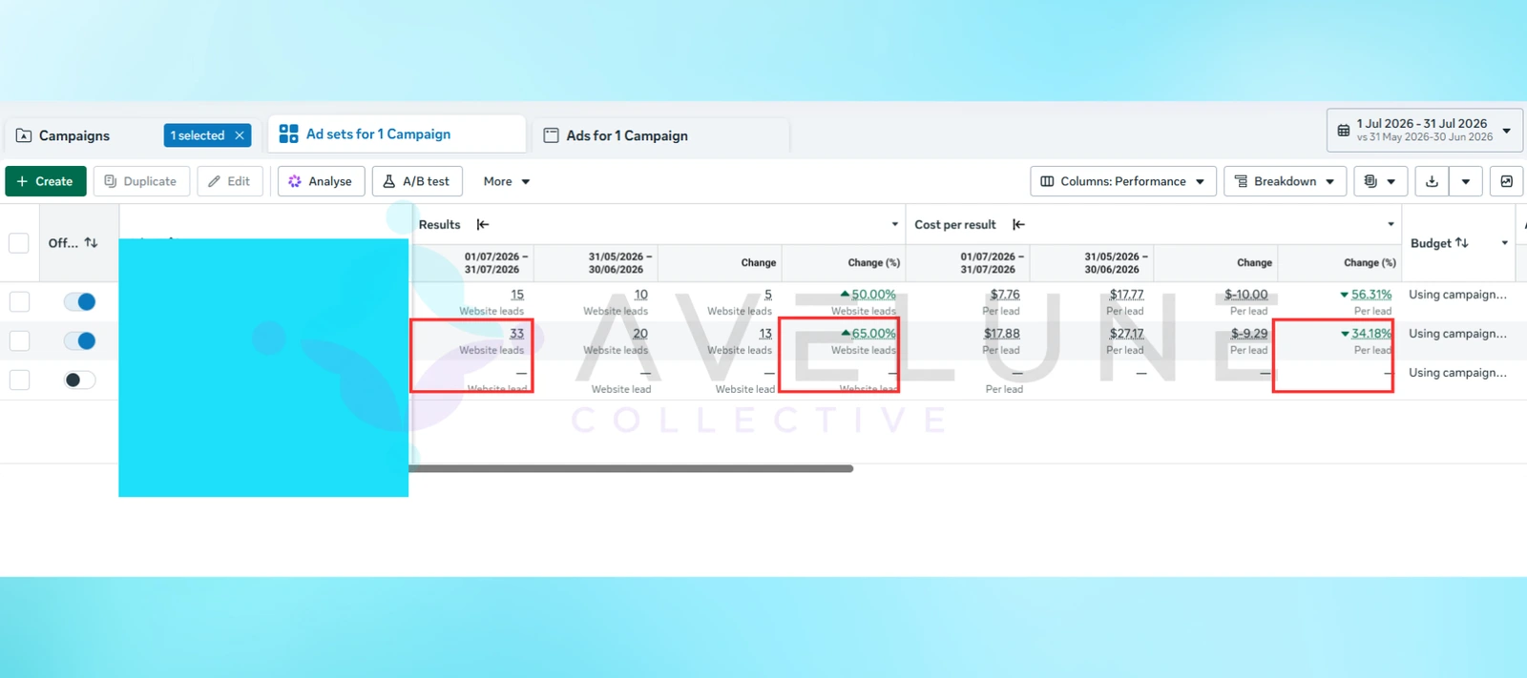Image resolution: width=1527 pixels, height=678 pixels.
Task: Click the $-9.29 change value
Action: [x=1249, y=334]
